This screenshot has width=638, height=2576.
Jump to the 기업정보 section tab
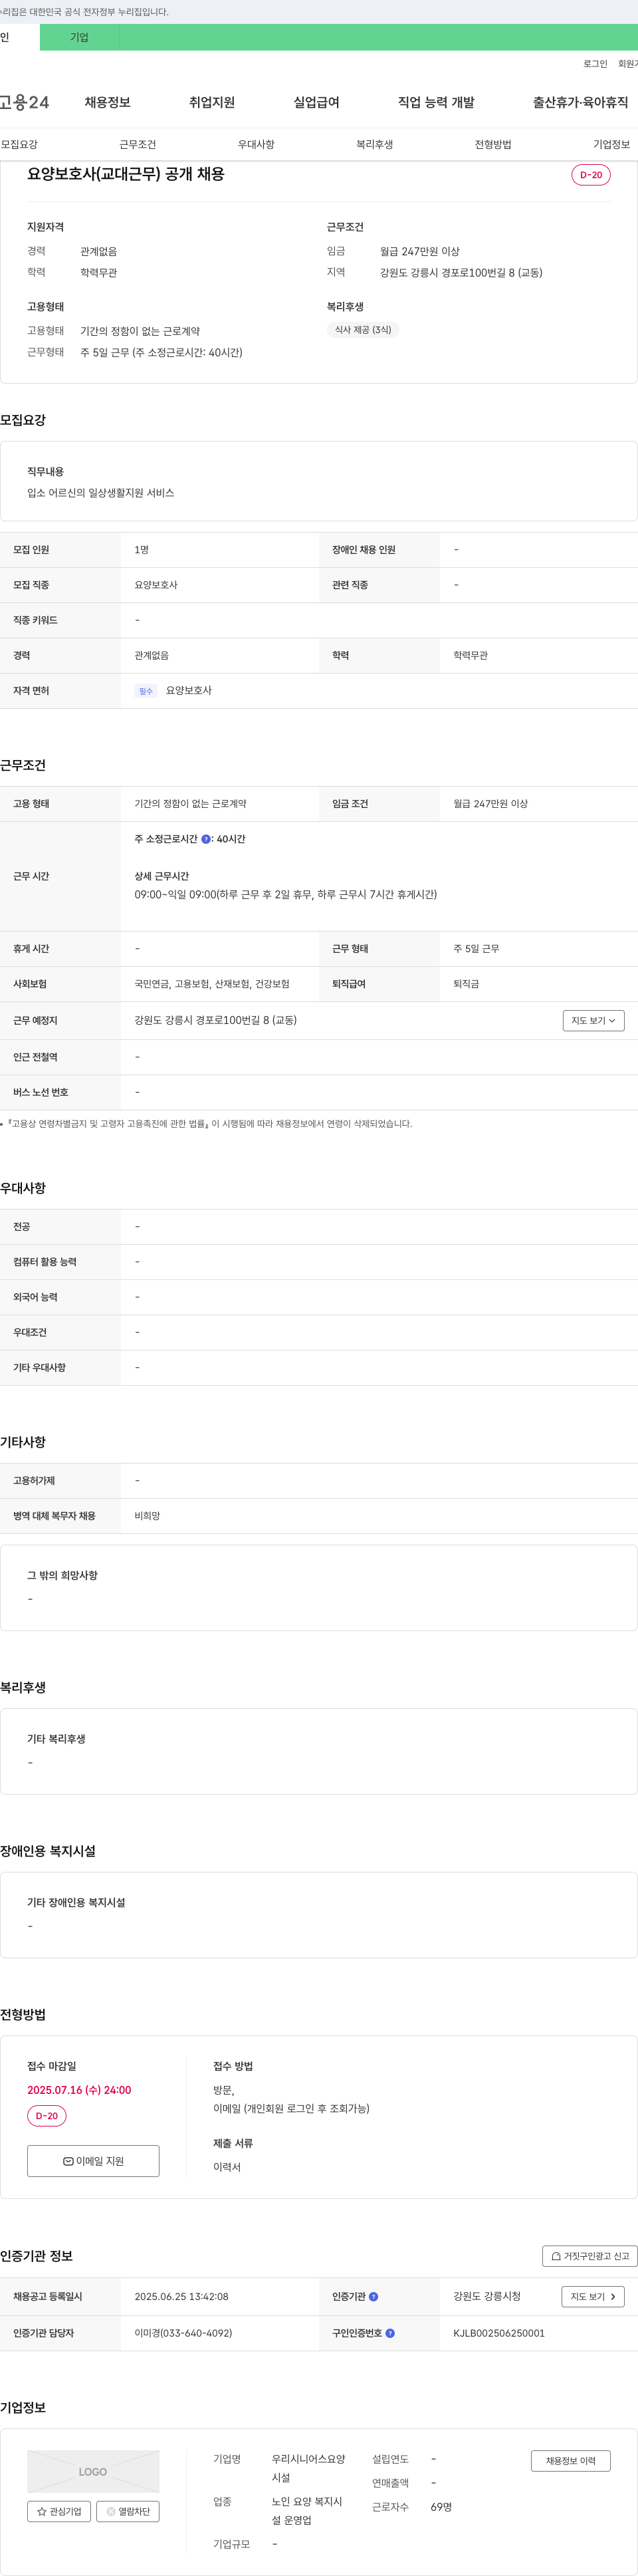[611, 145]
